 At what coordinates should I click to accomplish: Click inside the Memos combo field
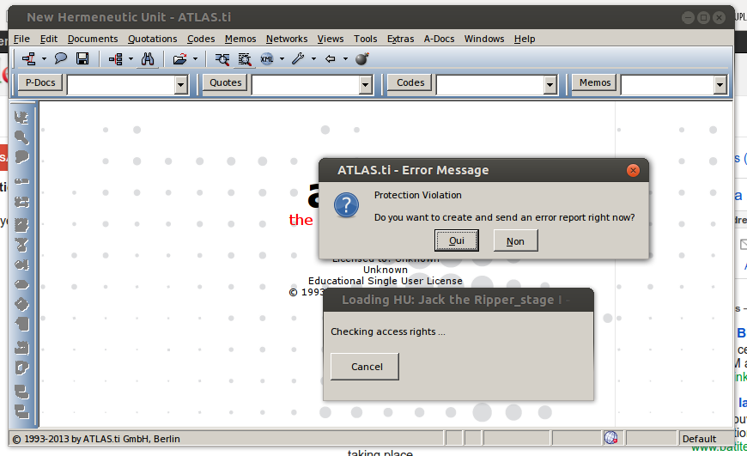[x=667, y=85]
